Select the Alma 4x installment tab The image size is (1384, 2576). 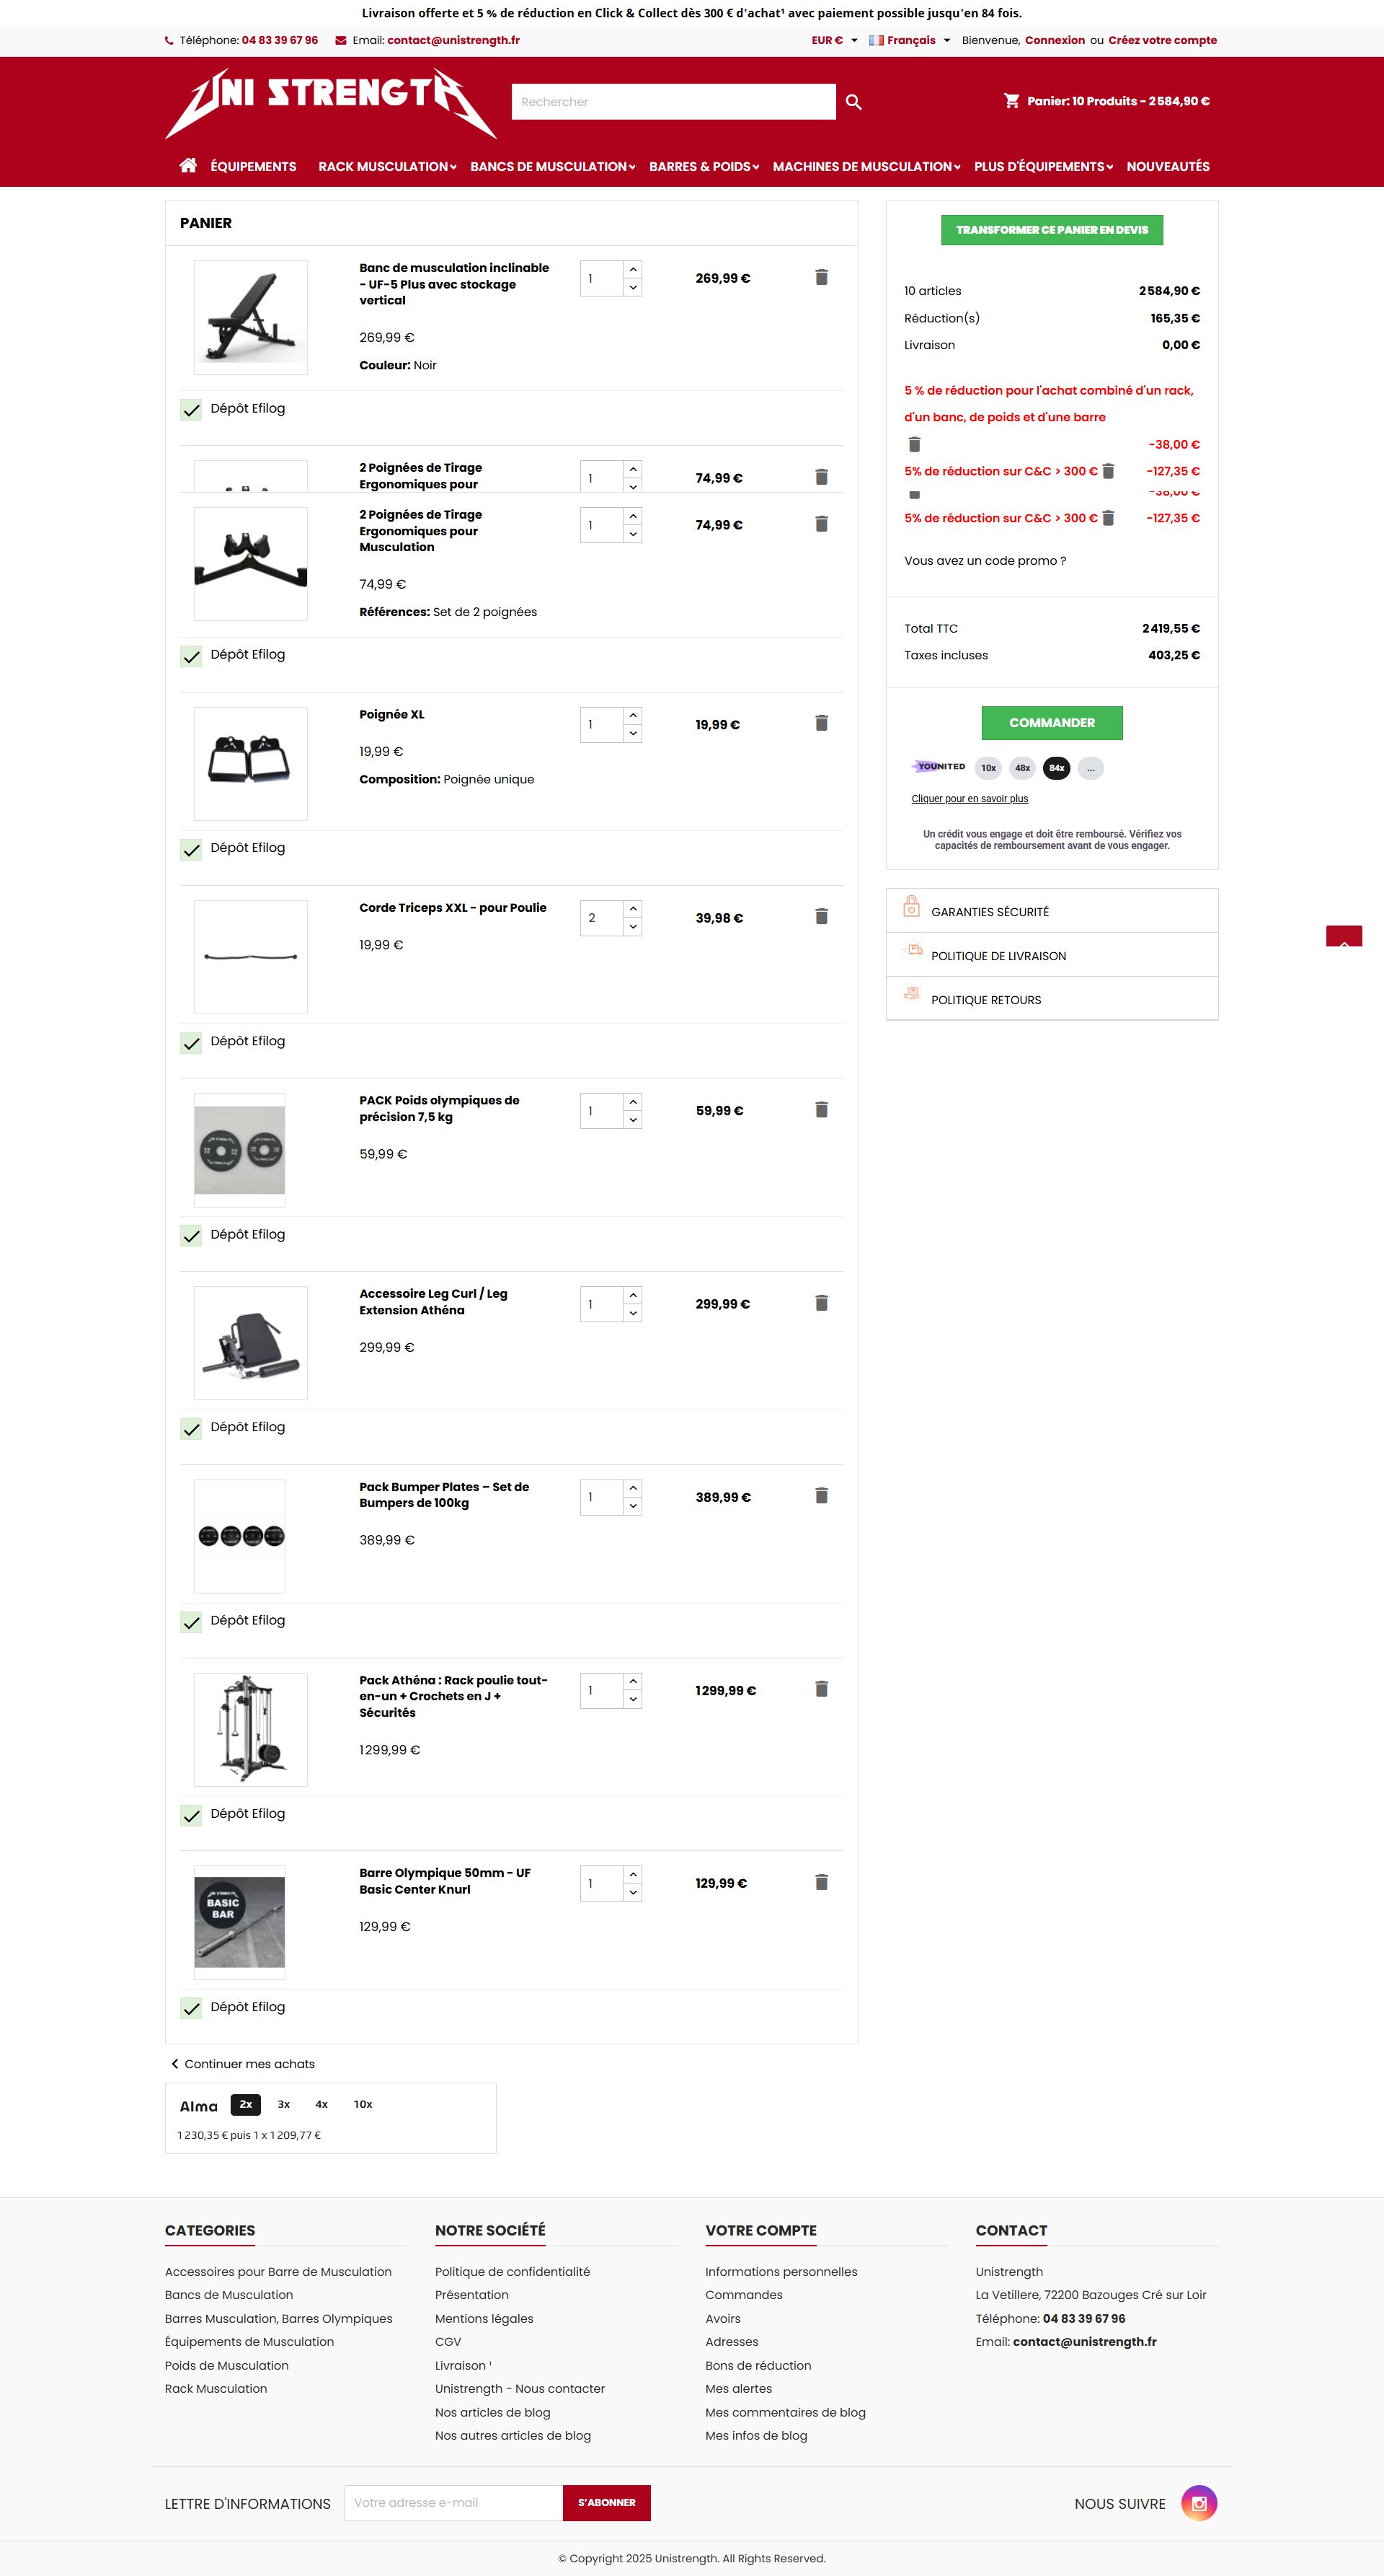click(x=321, y=2104)
